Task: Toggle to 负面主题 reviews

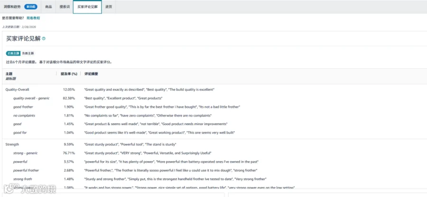Action: coord(28,53)
